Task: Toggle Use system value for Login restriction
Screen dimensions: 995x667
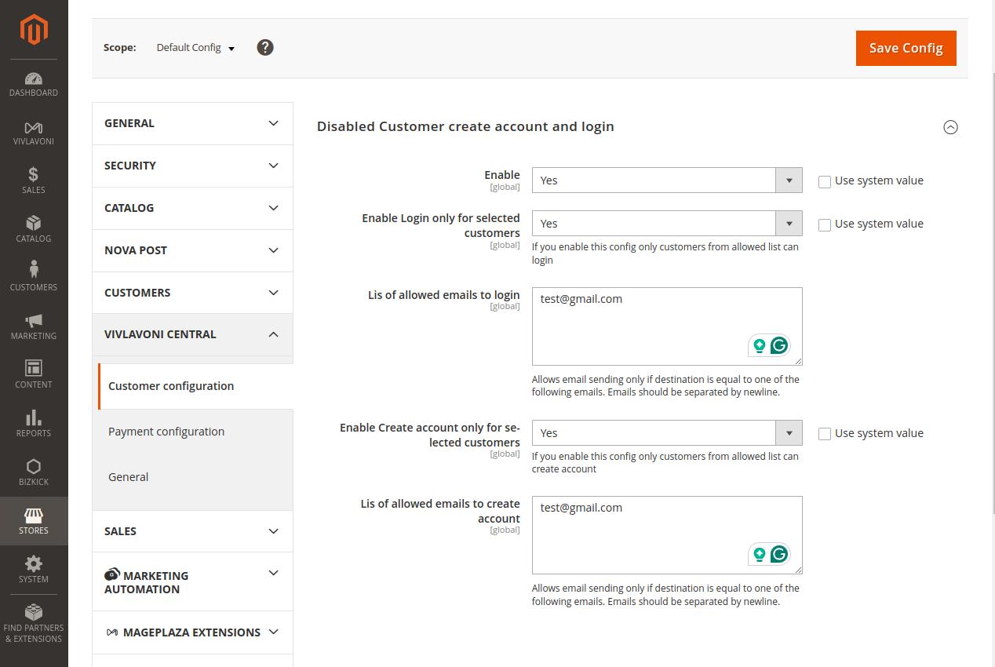Action: click(825, 224)
